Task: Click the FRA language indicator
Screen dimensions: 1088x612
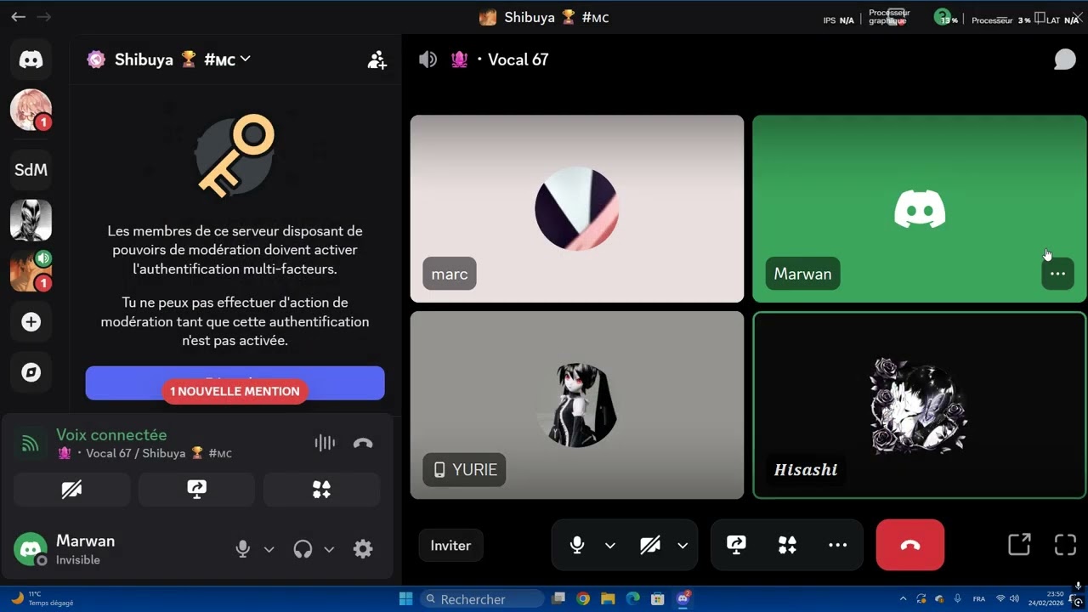Action: tap(979, 598)
